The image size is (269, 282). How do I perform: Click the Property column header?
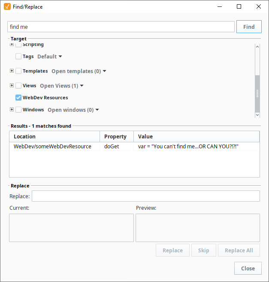click(x=117, y=137)
